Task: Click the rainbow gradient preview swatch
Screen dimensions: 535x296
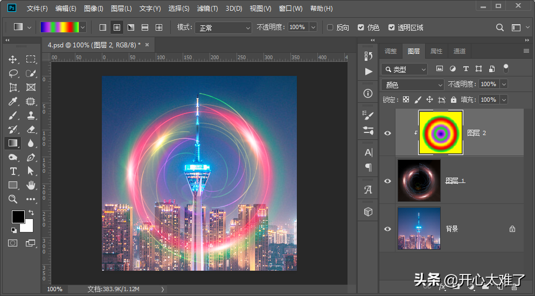Action: pyautogui.click(x=60, y=27)
